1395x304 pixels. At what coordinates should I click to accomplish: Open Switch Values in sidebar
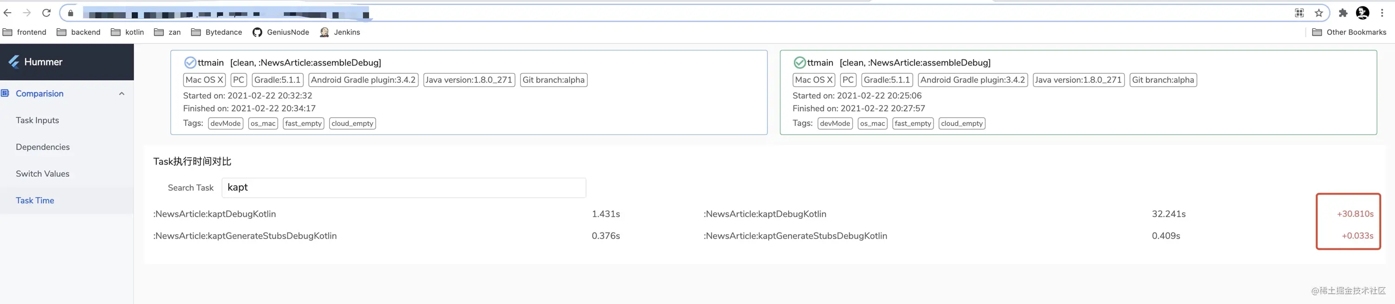point(43,174)
